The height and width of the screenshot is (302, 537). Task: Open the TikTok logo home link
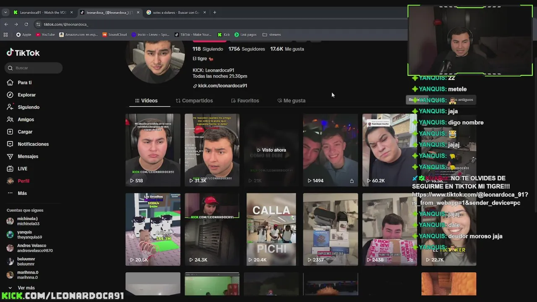coord(23,53)
